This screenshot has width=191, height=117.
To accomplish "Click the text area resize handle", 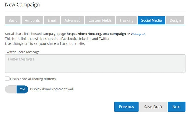I will click(x=184, y=71).
